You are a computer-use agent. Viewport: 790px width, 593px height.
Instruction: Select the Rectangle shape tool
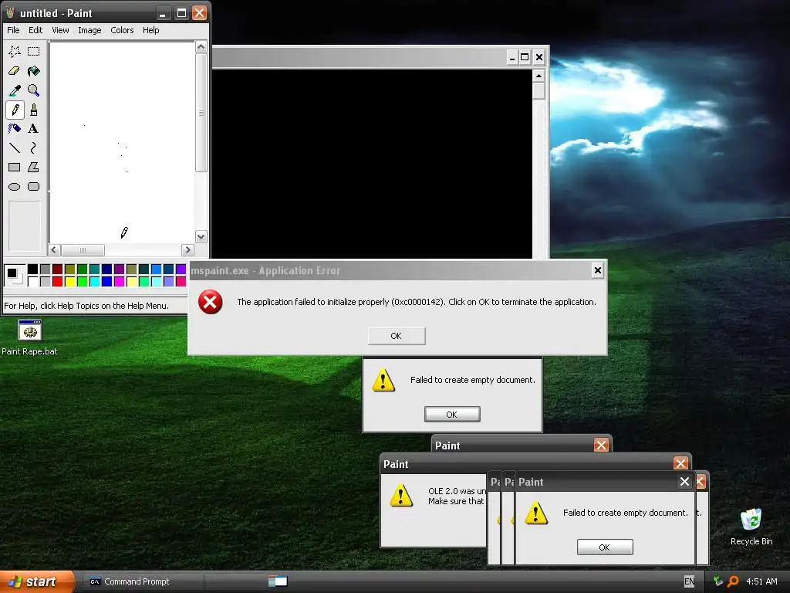(x=14, y=167)
